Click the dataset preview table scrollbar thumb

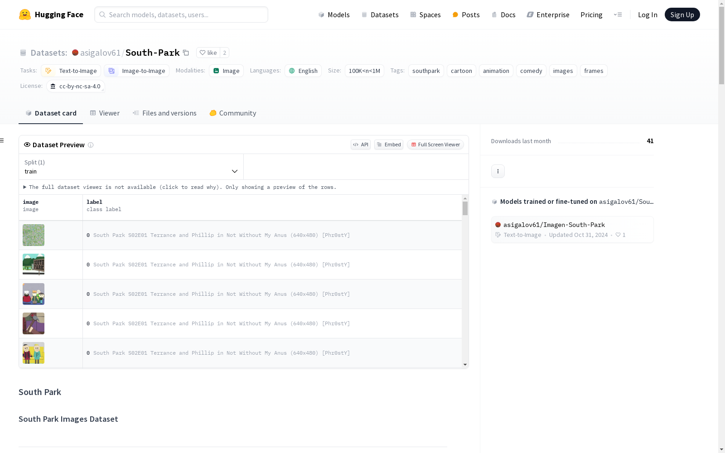(465, 208)
